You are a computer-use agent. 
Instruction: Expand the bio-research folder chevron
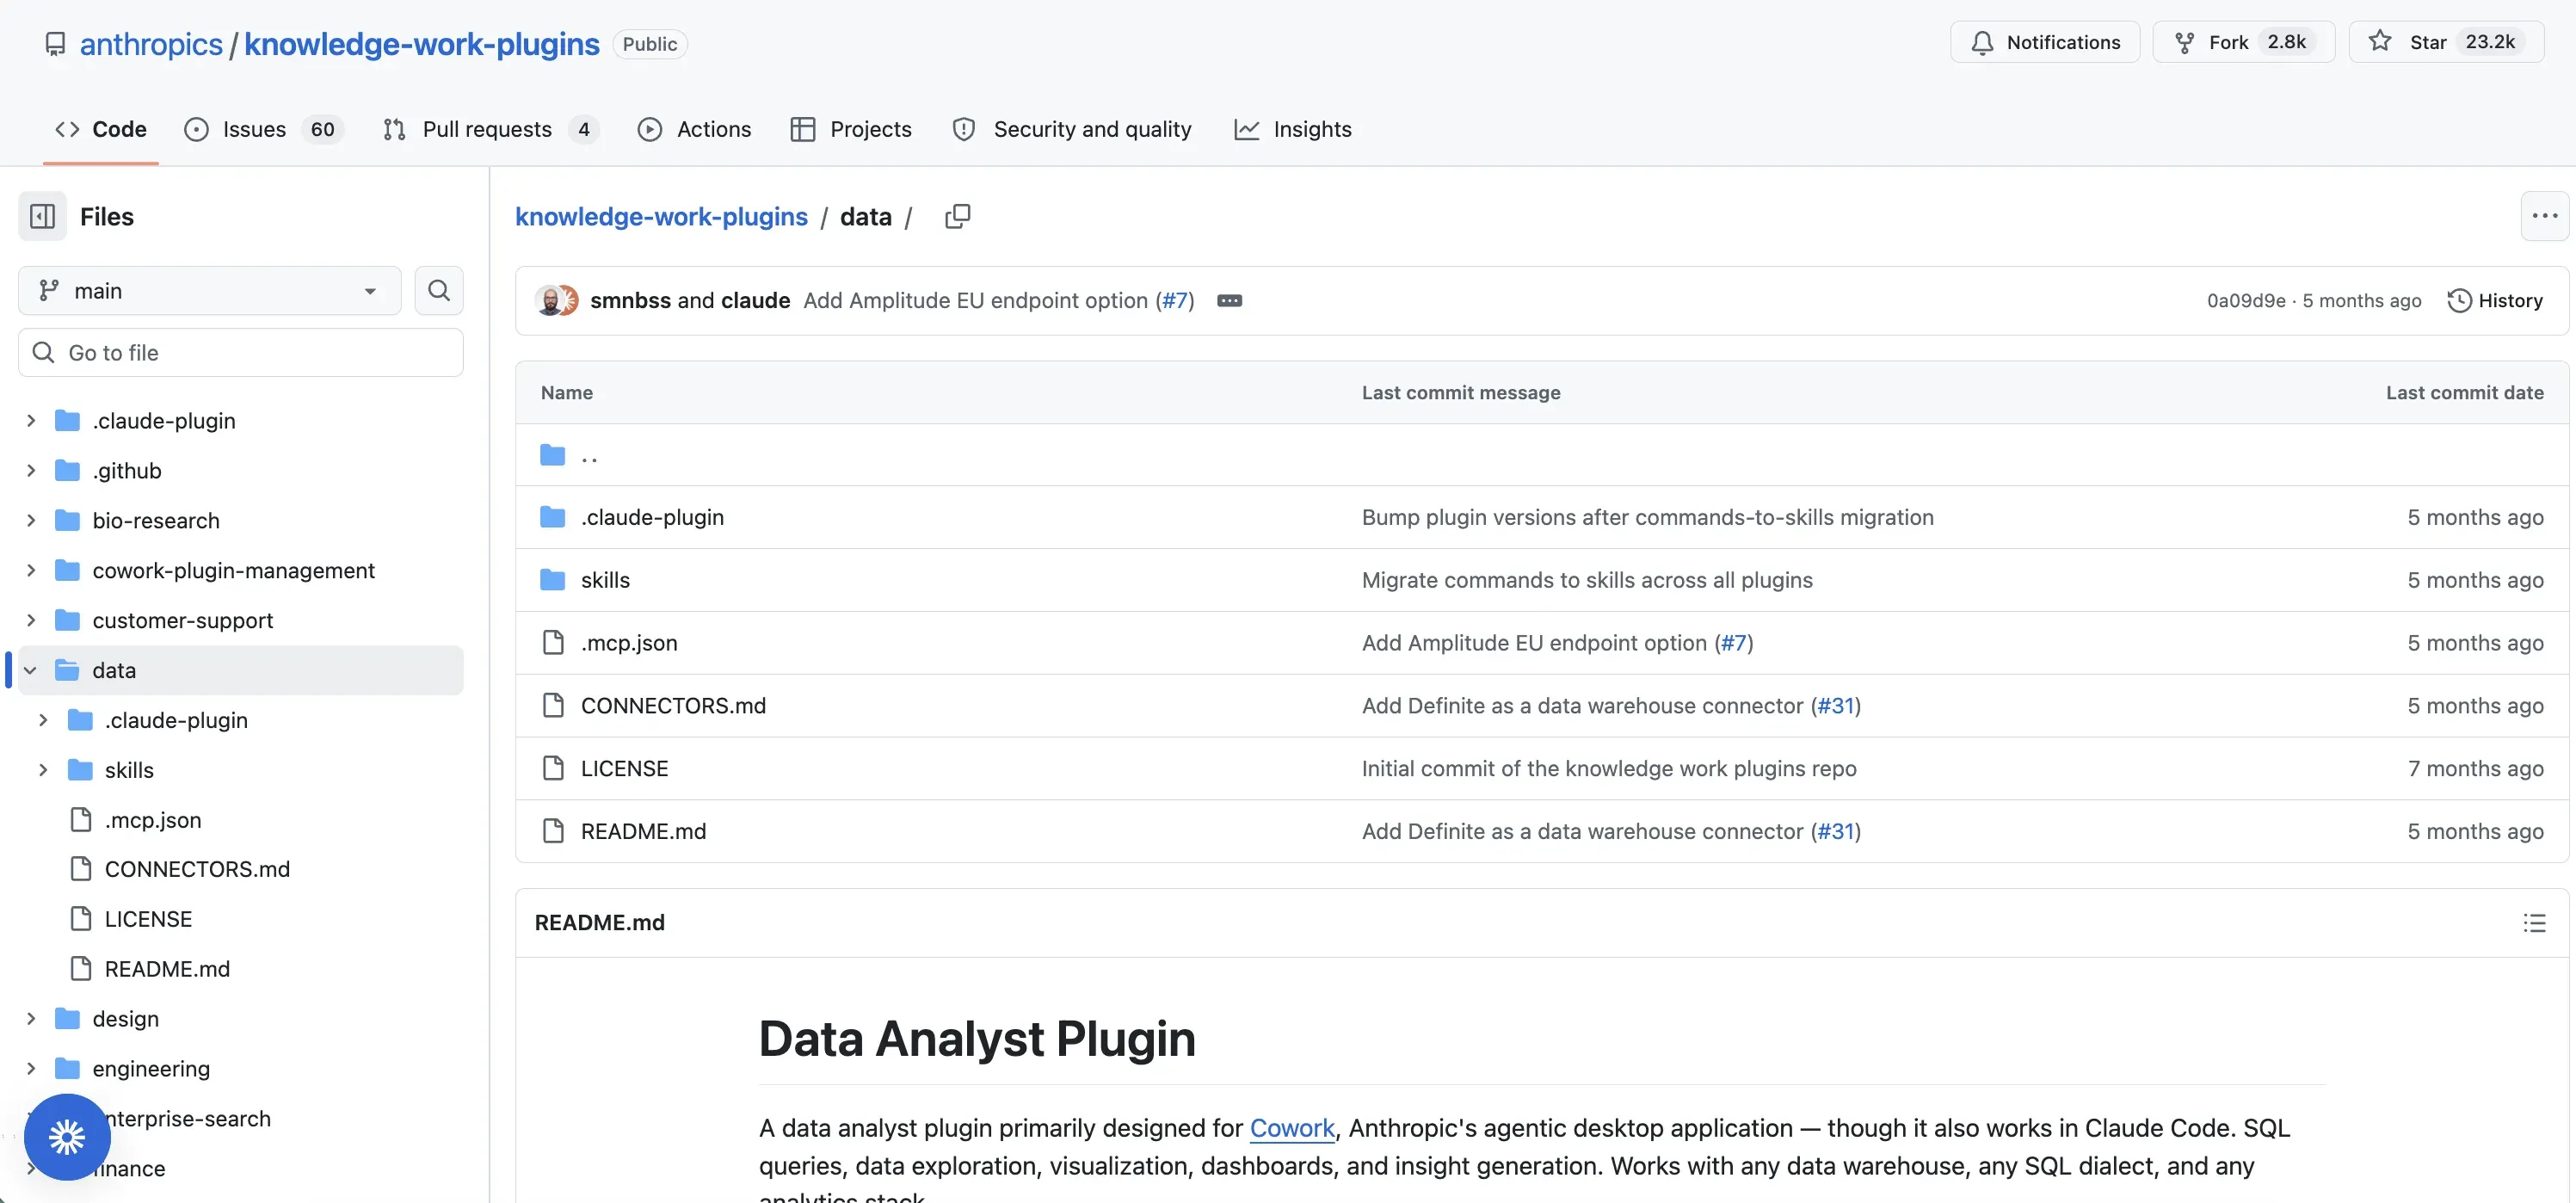(x=31, y=520)
